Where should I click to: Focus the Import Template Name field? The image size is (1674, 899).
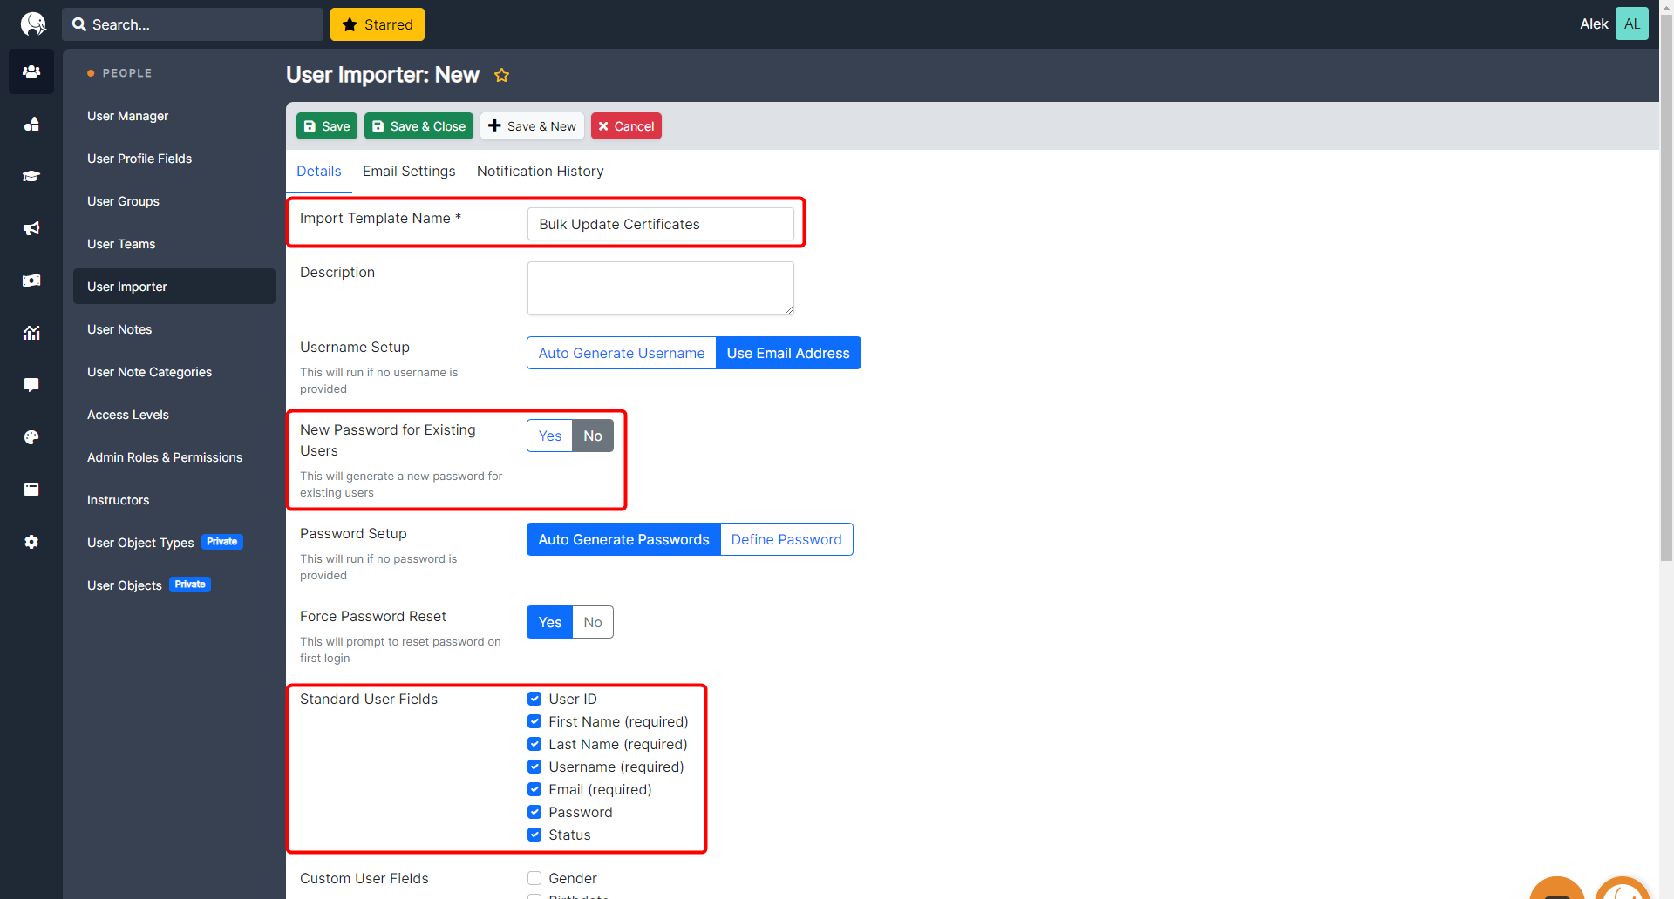coord(661,224)
